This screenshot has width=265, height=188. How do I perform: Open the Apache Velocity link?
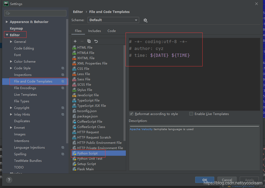pos(141,129)
